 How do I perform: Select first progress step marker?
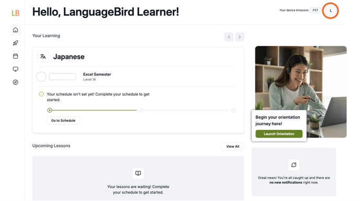(50, 110)
